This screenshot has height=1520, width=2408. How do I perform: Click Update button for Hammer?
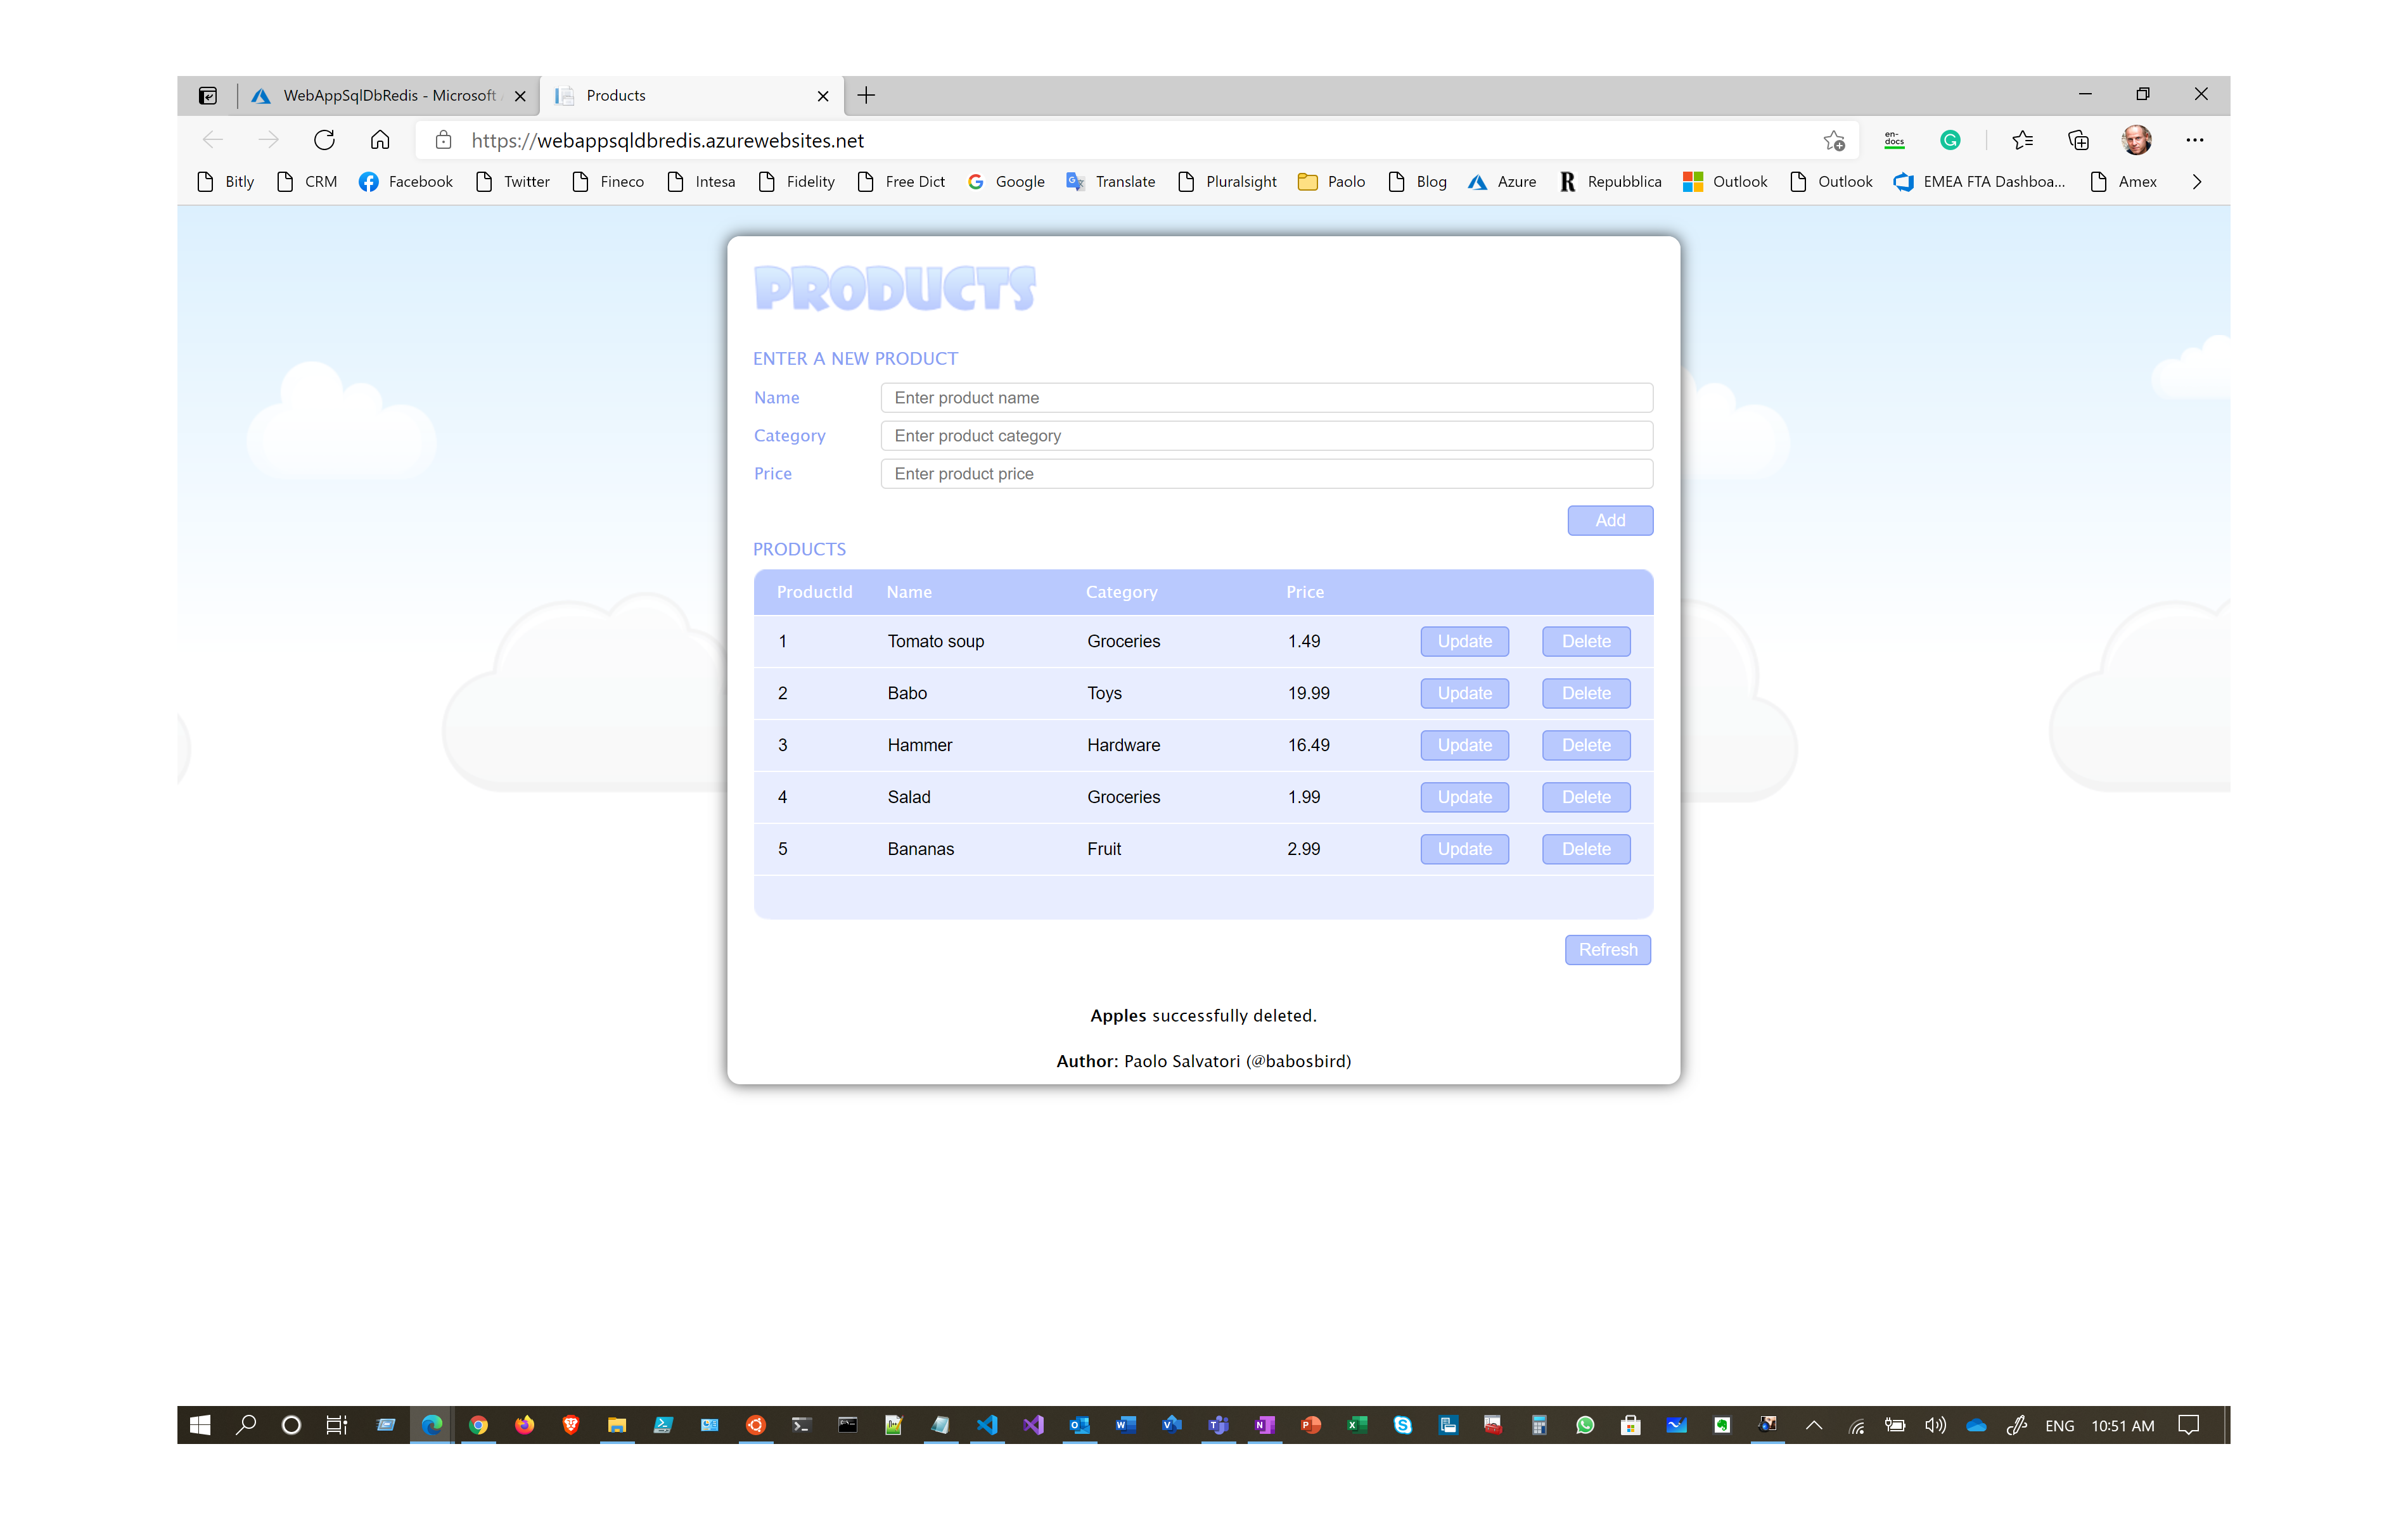1464,744
